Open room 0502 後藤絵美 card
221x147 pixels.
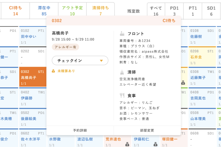33,118
